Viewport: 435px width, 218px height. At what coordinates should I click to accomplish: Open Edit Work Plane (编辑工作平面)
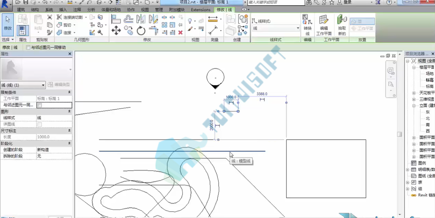click(x=324, y=25)
